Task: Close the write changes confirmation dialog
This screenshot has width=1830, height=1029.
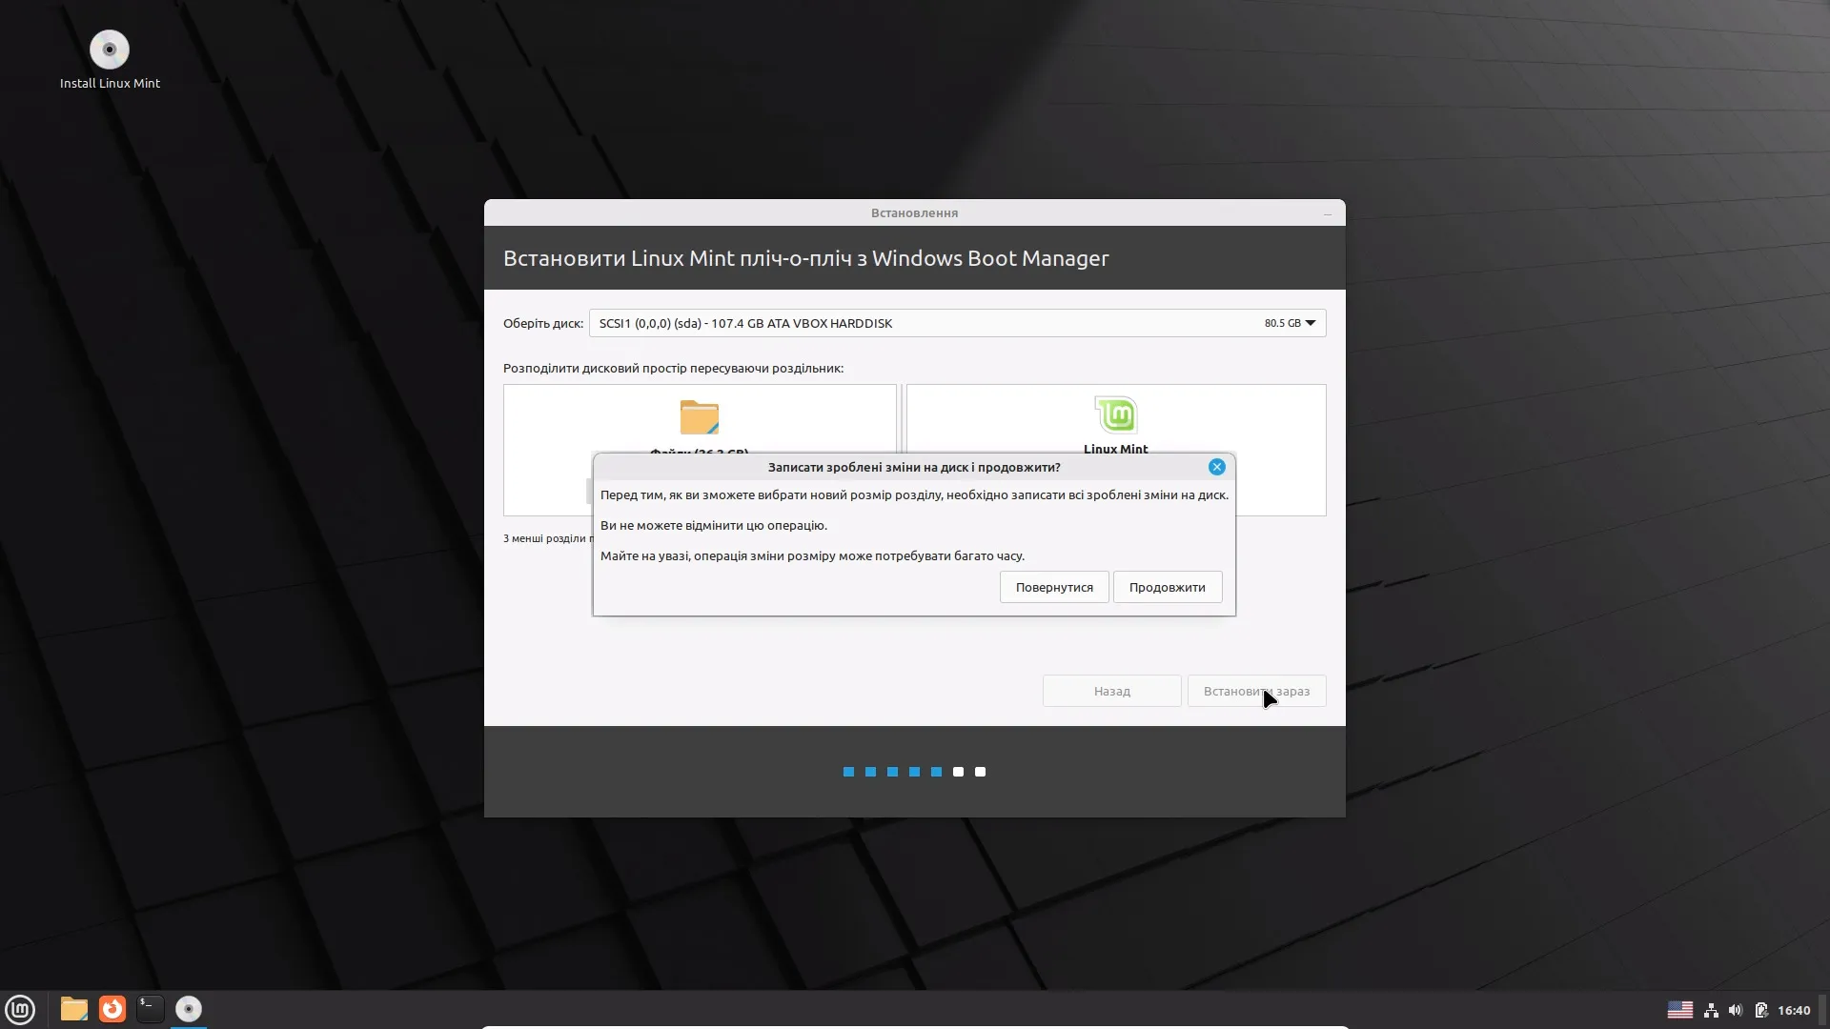Action: pos(1216,467)
